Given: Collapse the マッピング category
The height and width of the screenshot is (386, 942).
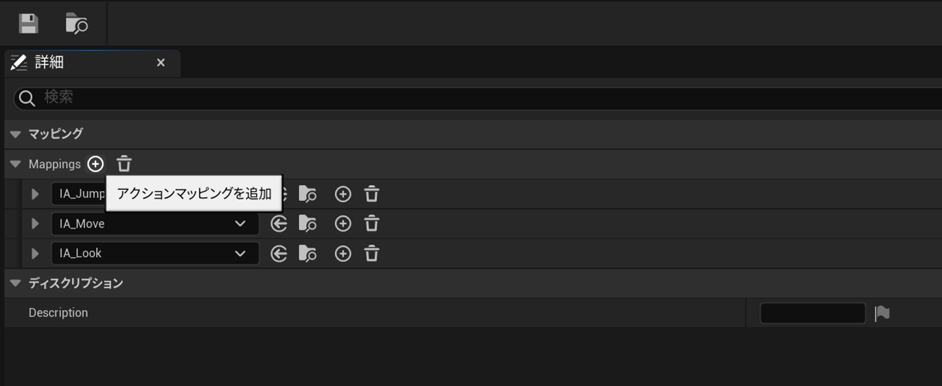Looking at the screenshot, I should pos(16,134).
